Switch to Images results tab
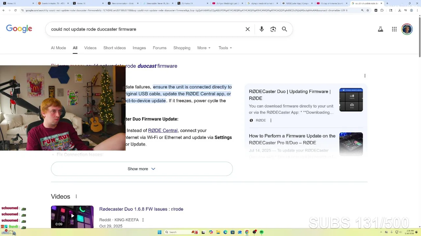Viewport: 421px width, 236px height. click(139, 48)
